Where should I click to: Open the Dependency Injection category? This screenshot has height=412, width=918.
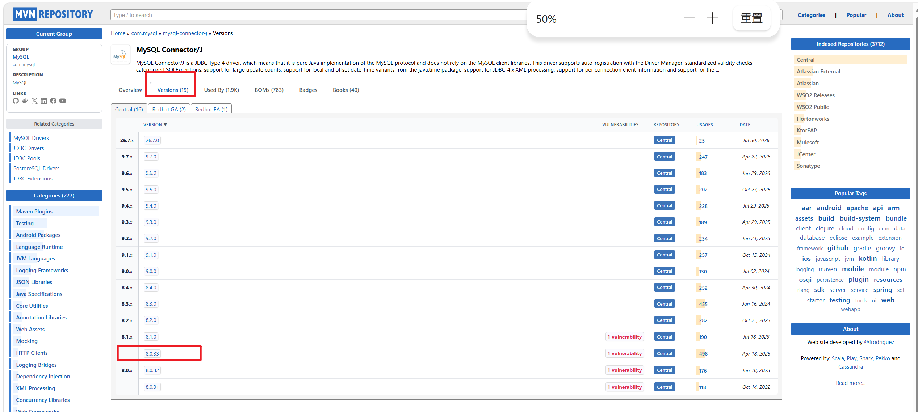coord(43,377)
